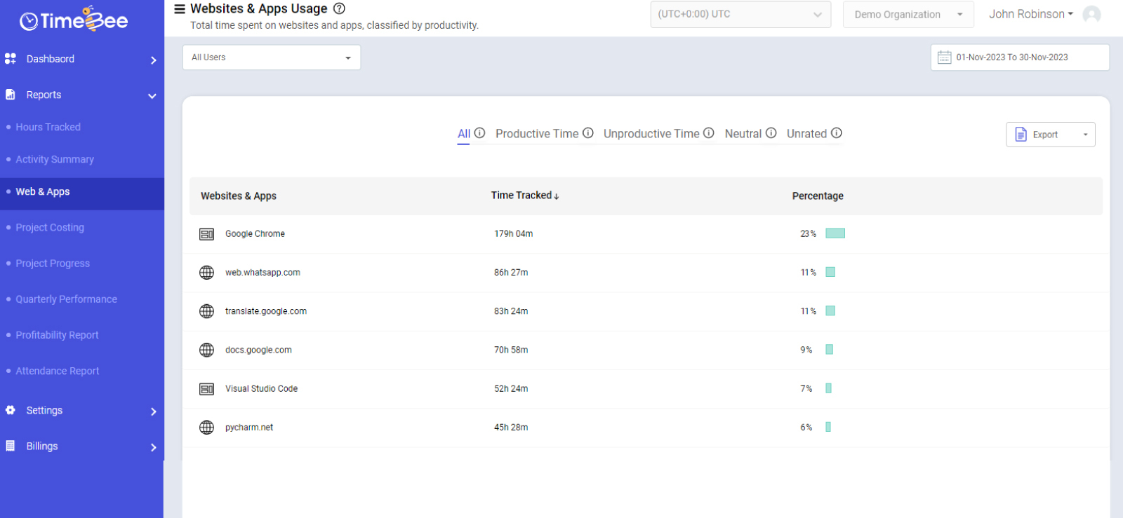
Task: Click the web.whatsapp.com 11% percentage bar
Action: 830,272
